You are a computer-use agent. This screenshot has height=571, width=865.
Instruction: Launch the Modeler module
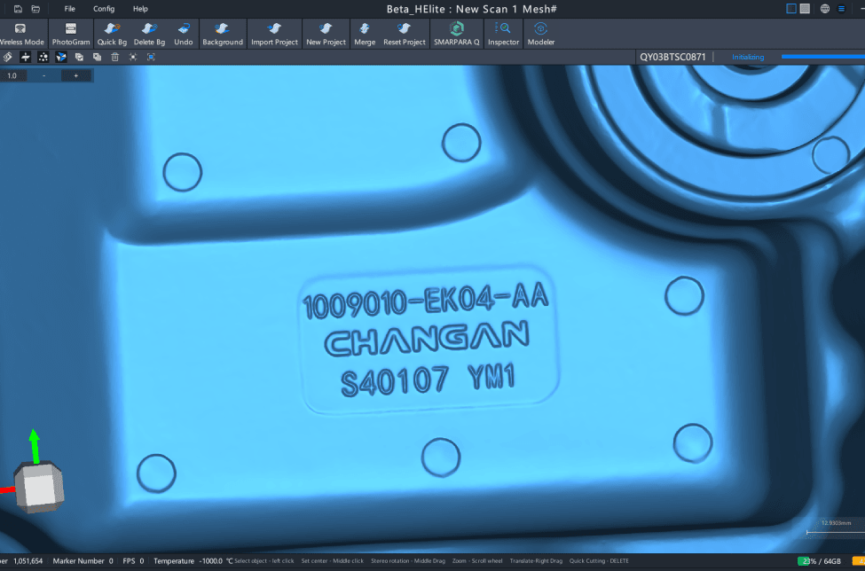tap(540, 35)
